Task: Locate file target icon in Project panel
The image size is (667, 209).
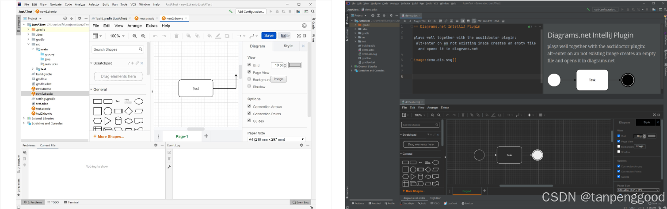Action: pyautogui.click(x=65, y=19)
